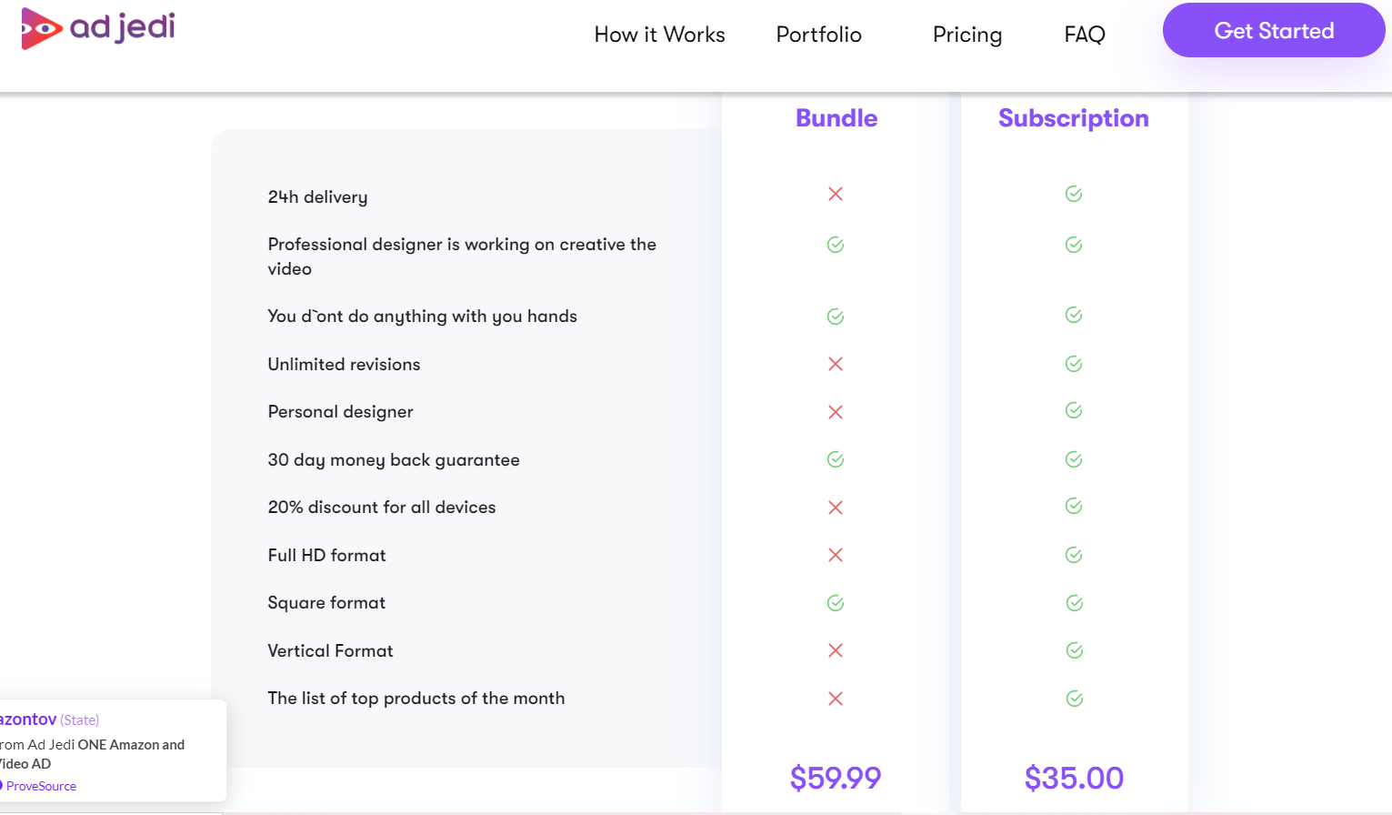Click the $35.00 Subscription price
The image size is (1392, 815).
(x=1074, y=778)
